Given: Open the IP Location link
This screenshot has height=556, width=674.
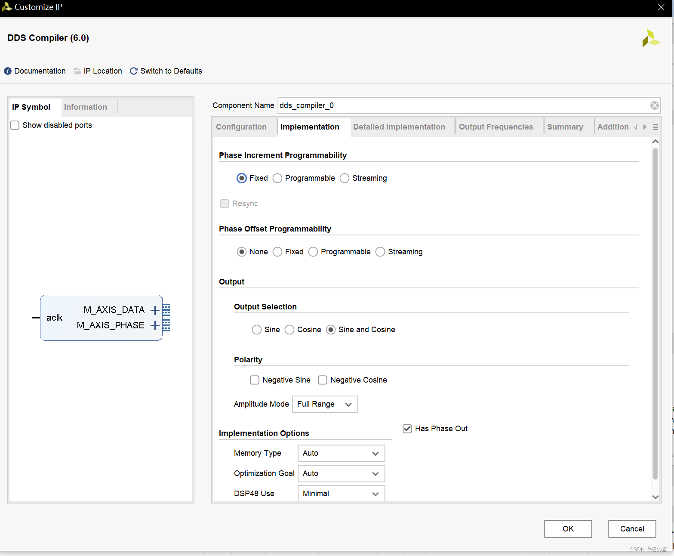Looking at the screenshot, I should point(103,71).
